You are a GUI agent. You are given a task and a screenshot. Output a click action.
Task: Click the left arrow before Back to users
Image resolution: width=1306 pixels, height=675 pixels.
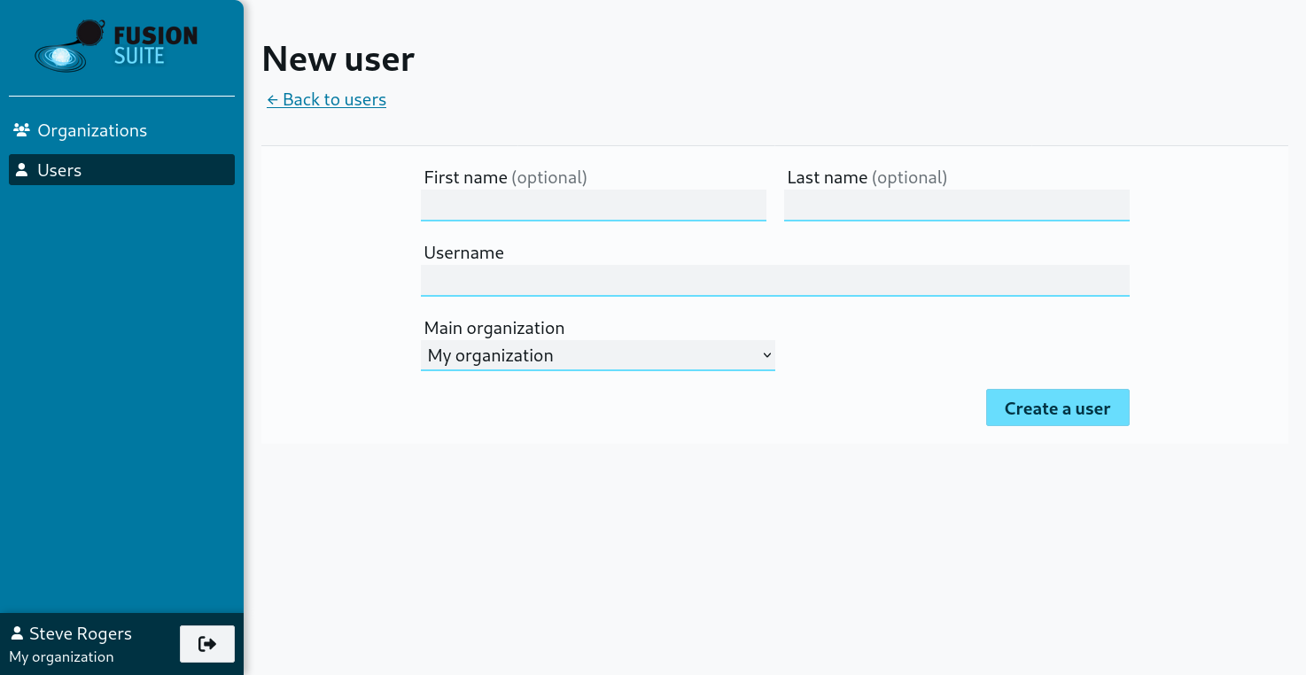[x=273, y=100]
